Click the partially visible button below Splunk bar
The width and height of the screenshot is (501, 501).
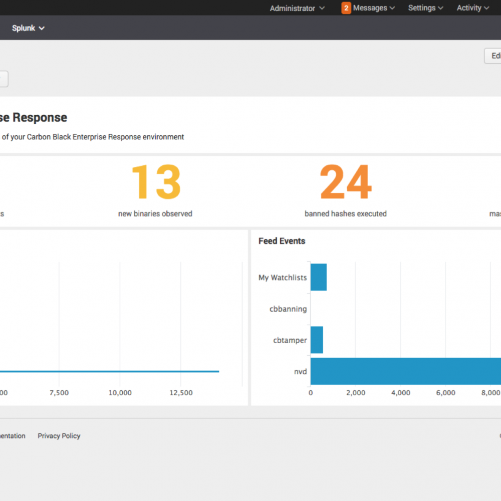pyautogui.click(x=3, y=79)
